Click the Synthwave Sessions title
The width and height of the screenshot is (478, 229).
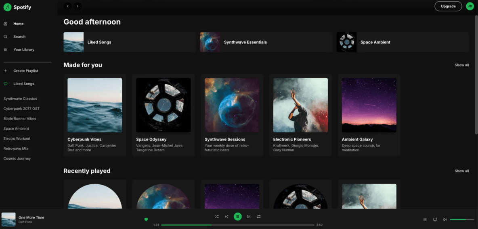click(x=225, y=139)
